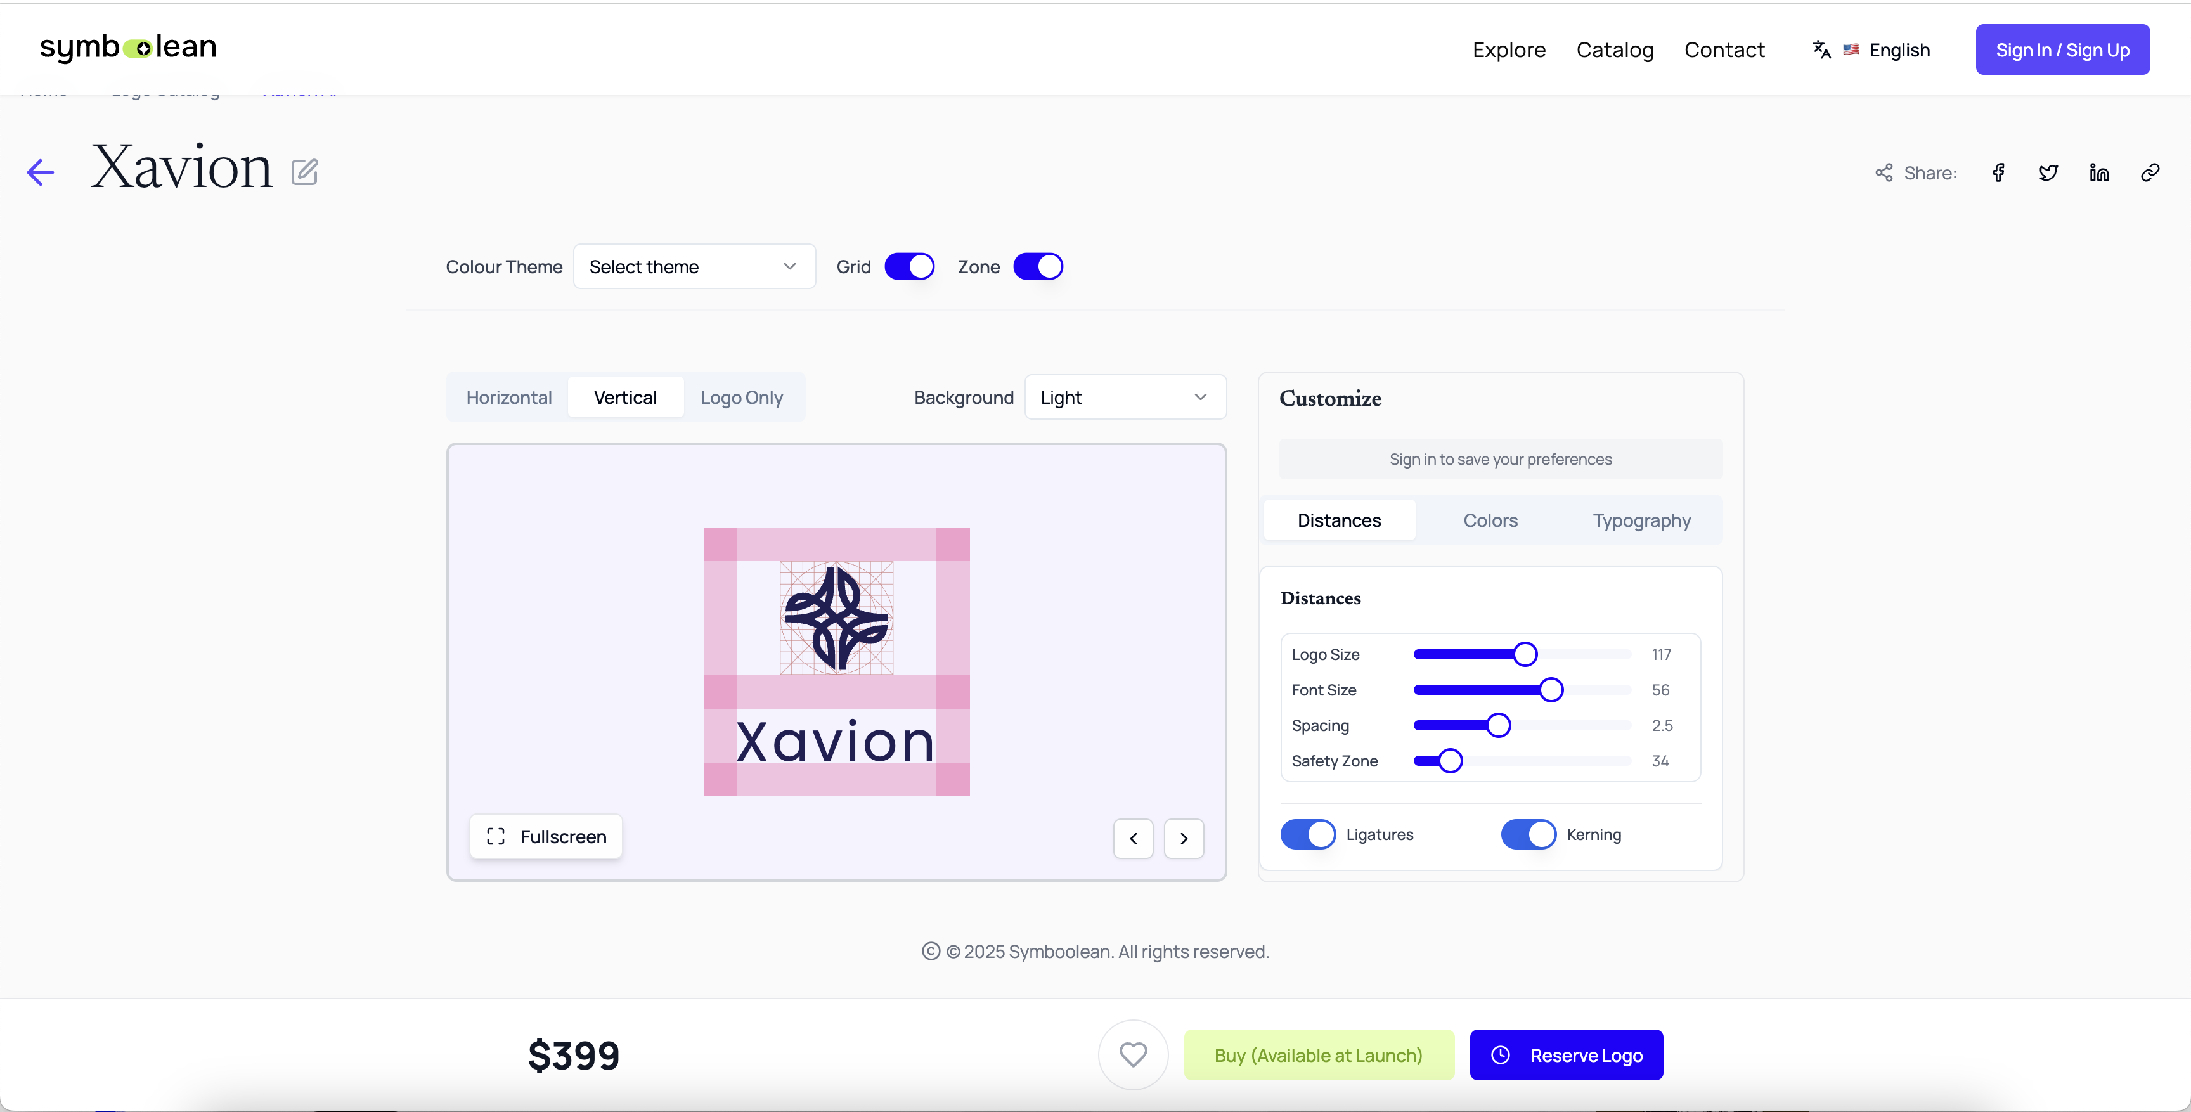This screenshot has width=2191, height=1112.
Task: Copy the share link icon
Action: (2150, 172)
